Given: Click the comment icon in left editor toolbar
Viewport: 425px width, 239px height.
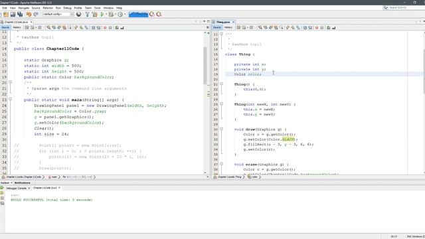Looking at the screenshot, I should click(117, 27).
